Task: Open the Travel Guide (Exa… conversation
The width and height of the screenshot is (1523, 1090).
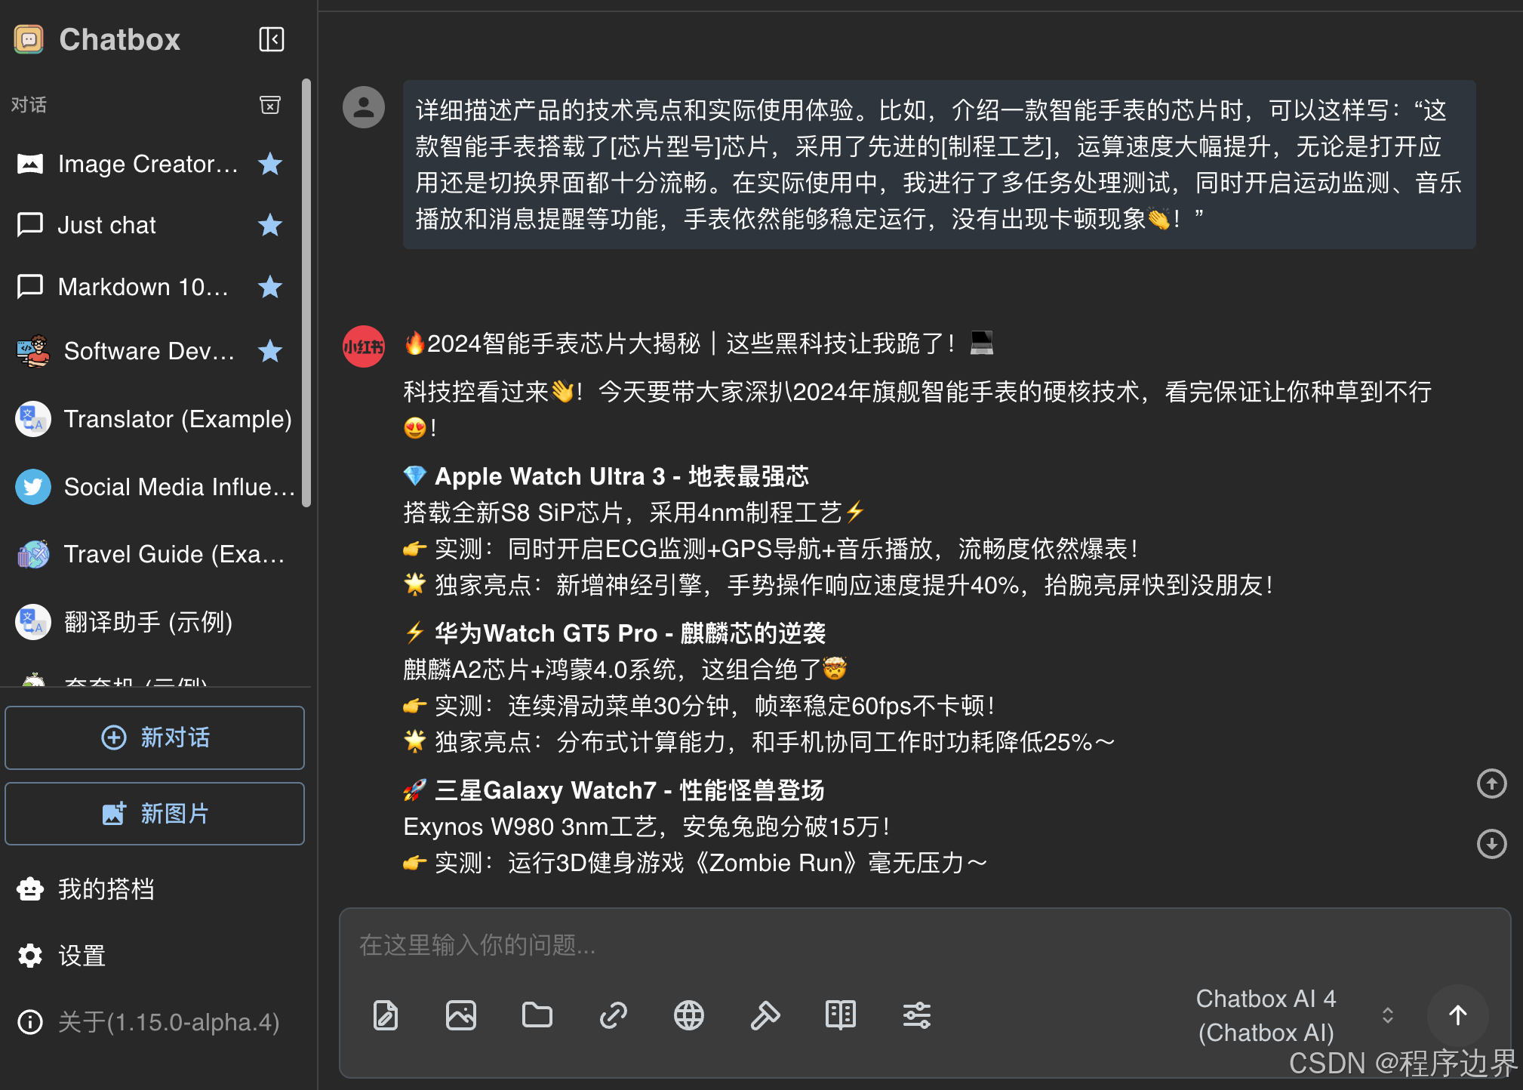Action: (151, 554)
